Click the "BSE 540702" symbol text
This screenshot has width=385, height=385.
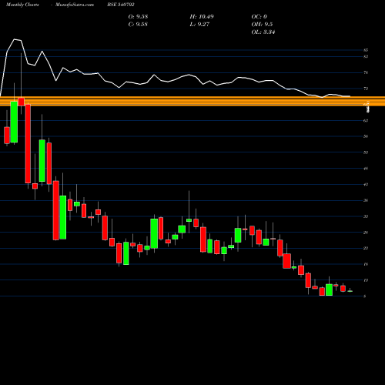pos(120,5)
